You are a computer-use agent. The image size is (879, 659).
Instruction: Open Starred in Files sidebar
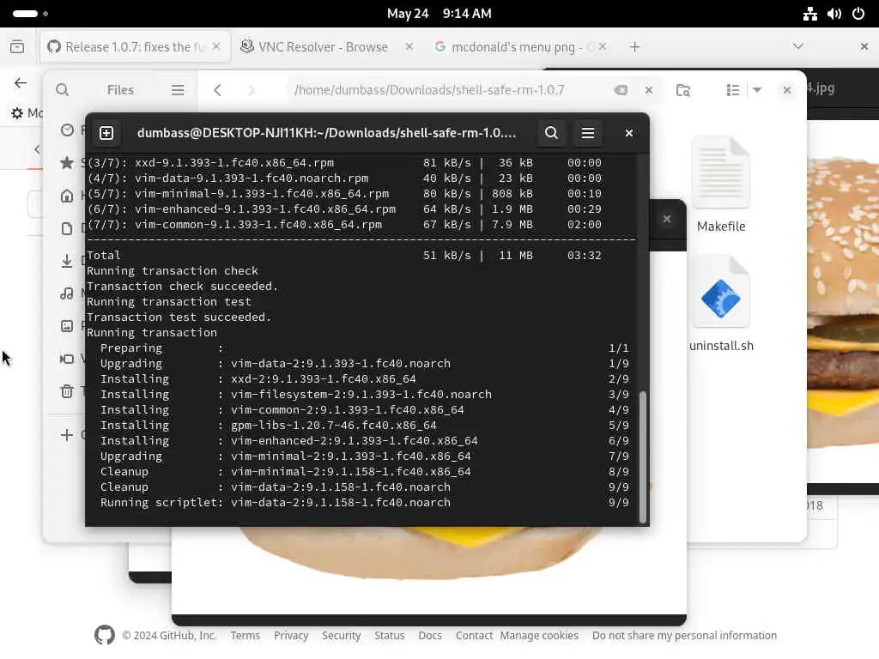point(67,163)
